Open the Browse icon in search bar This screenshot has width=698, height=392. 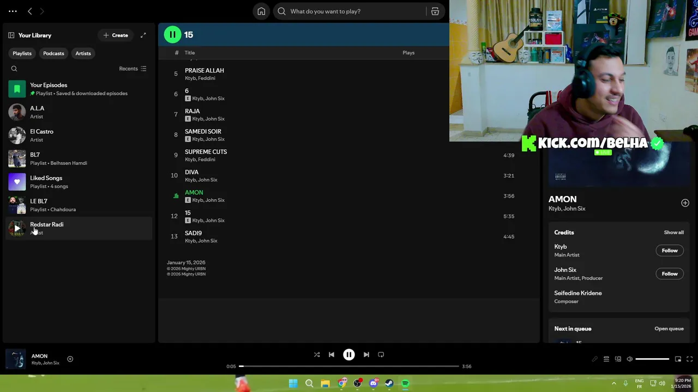(435, 11)
